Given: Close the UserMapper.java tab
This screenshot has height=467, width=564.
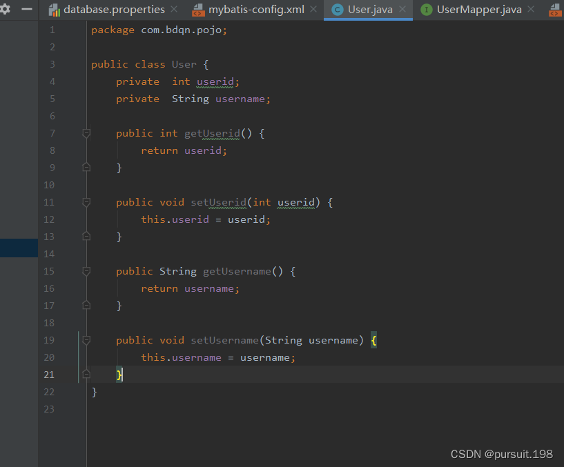Looking at the screenshot, I should coord(531,10).
